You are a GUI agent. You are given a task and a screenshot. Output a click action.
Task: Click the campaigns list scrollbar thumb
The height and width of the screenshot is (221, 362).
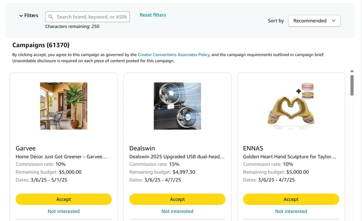[x=352, y=85]
